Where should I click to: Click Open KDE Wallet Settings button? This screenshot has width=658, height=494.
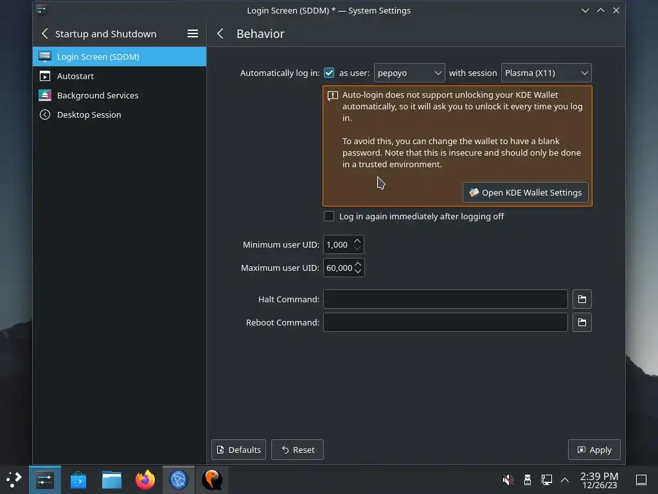coord(526,192)
